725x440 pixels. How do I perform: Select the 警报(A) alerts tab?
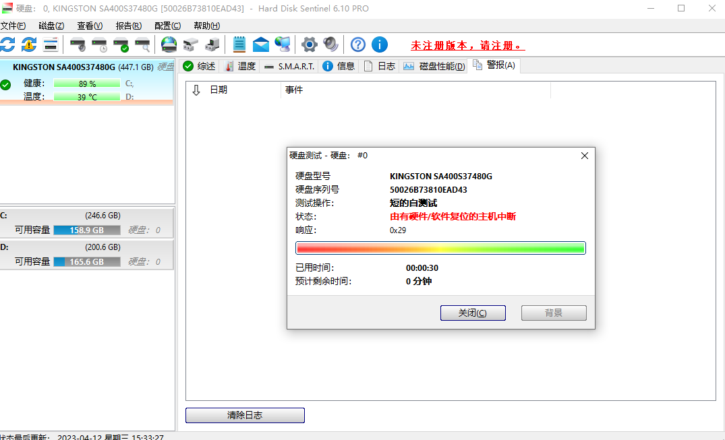494,65
